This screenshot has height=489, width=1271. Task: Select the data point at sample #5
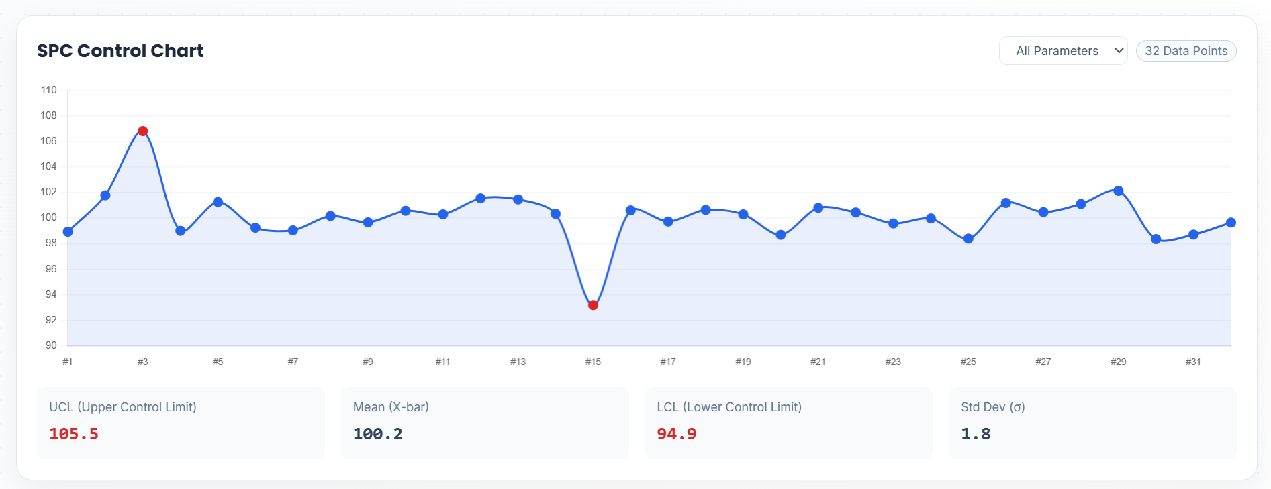[218, 202]
